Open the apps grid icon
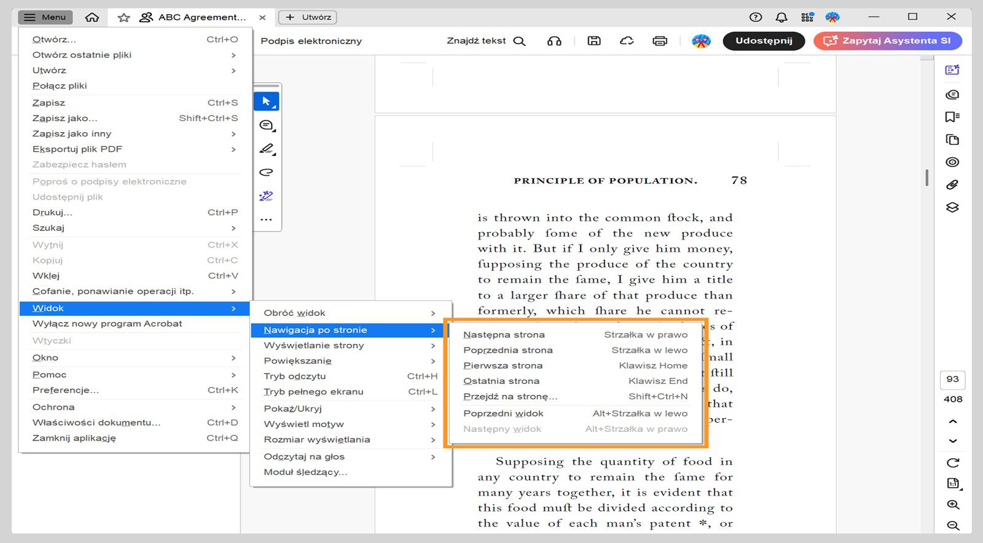The height and width of the screenshot is (543, 983). pyautogui.click(x=807, y=17)
